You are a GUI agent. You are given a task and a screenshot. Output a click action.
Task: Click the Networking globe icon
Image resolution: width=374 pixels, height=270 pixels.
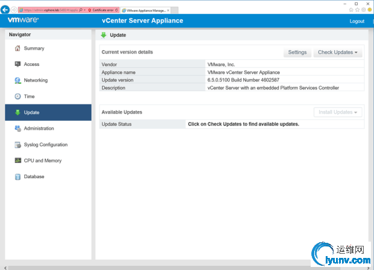click(x=17, y=80)
